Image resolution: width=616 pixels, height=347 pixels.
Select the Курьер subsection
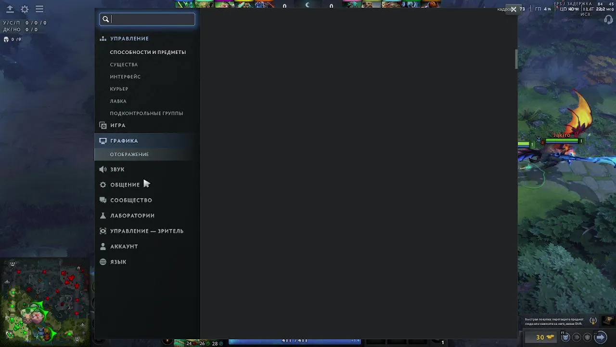coord(119,89)
